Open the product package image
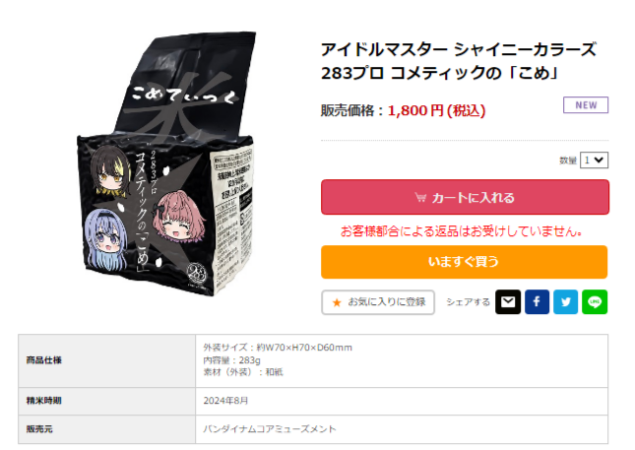This screenshot has height=450, width=635. (x=165, y=163)
